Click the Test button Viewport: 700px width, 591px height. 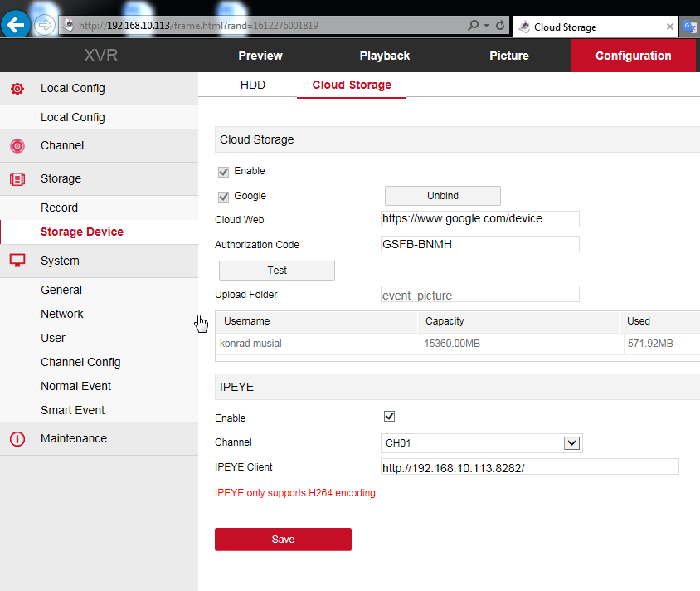pos(276,270)
